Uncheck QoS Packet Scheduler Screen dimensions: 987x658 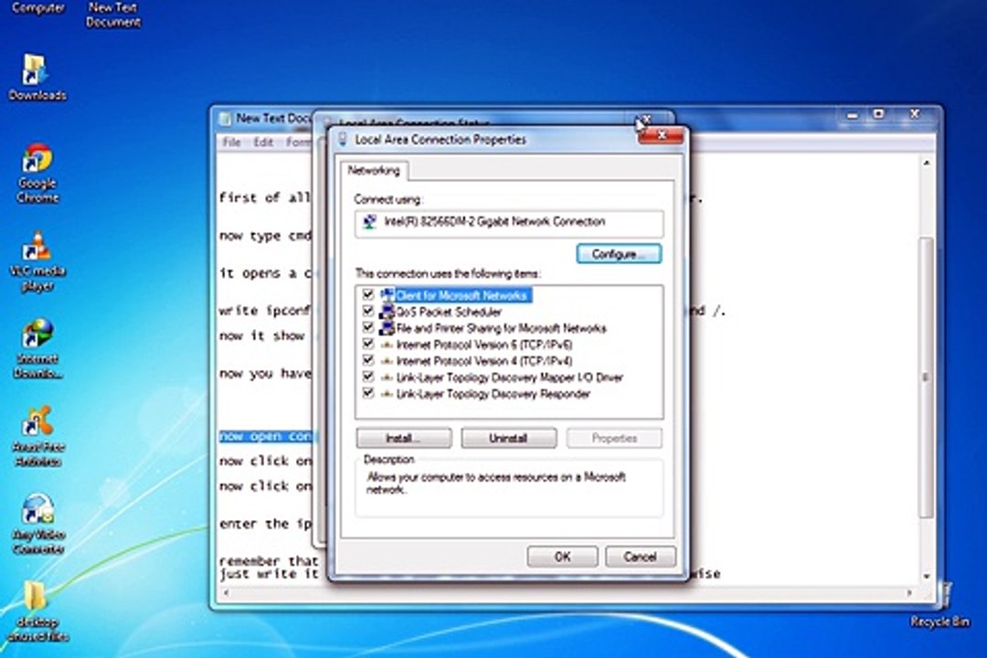tap(368, 311)
